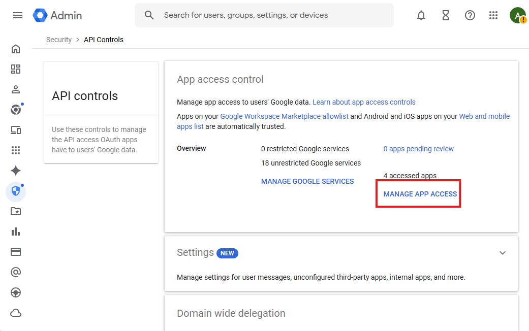
Task: Click the Home icon in sidebar
Action: (x=16, y=49)
